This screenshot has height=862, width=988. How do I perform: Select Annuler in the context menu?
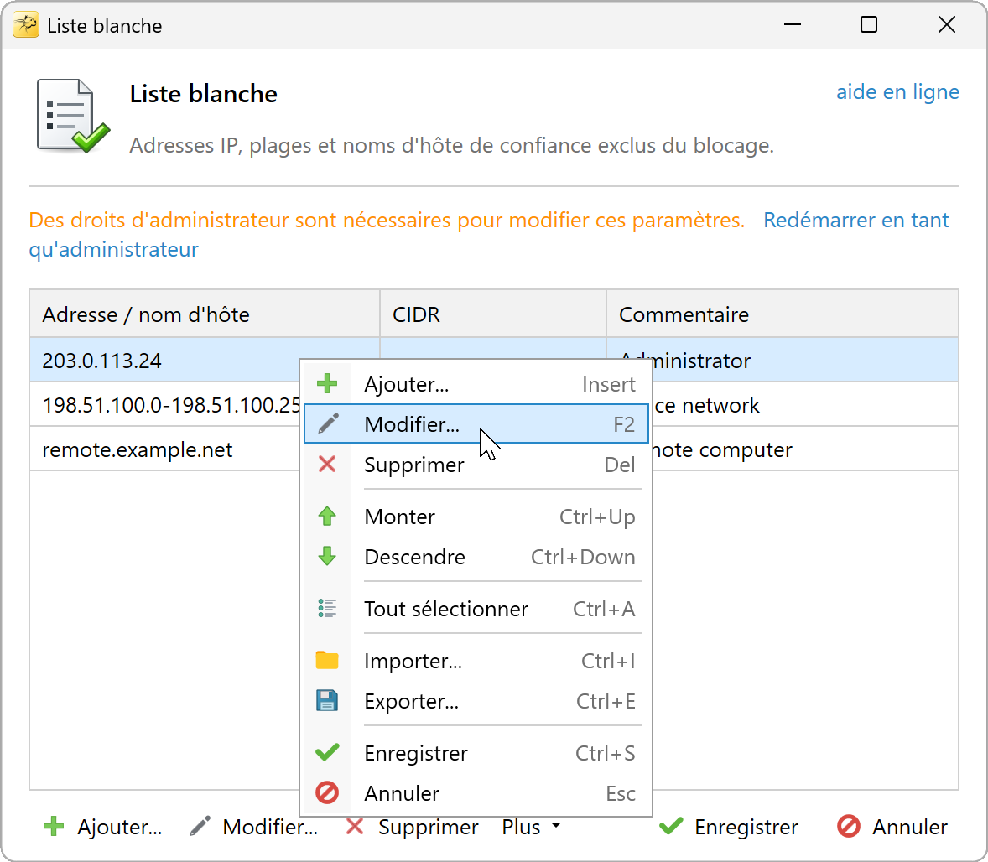point(476,792)
